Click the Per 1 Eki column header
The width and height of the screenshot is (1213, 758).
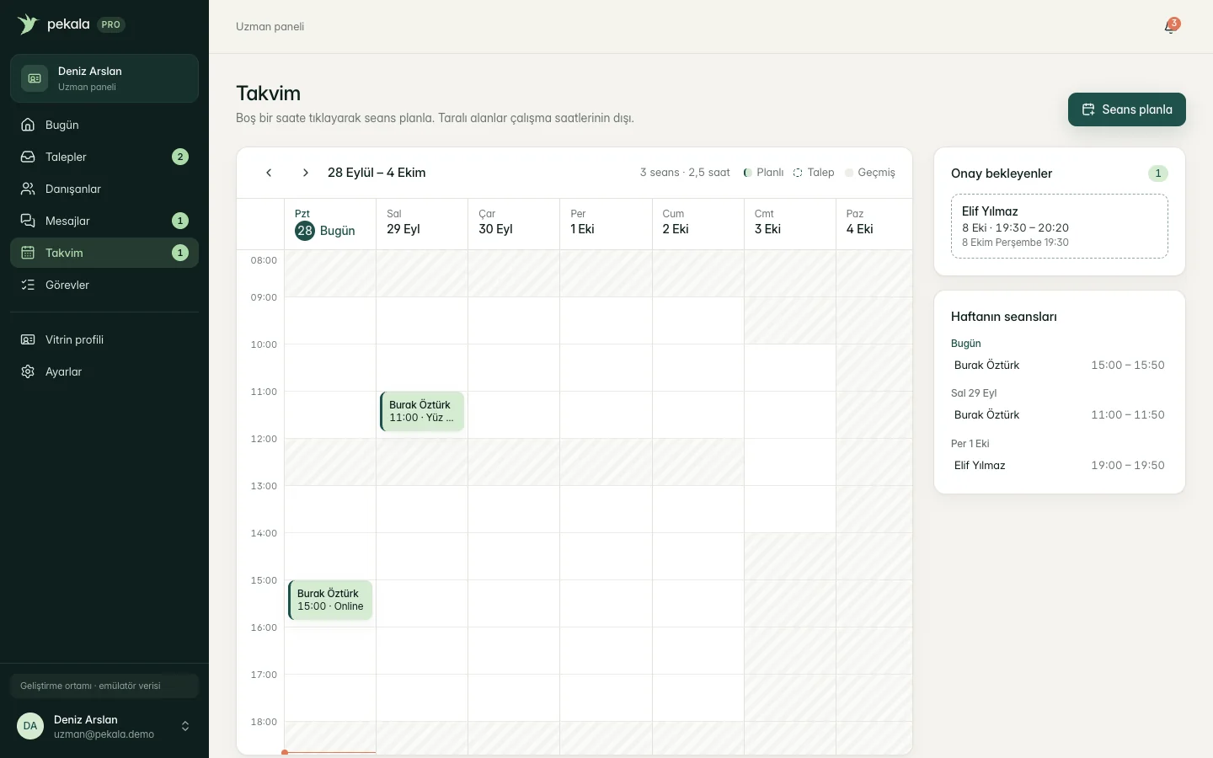pos(606,224)
